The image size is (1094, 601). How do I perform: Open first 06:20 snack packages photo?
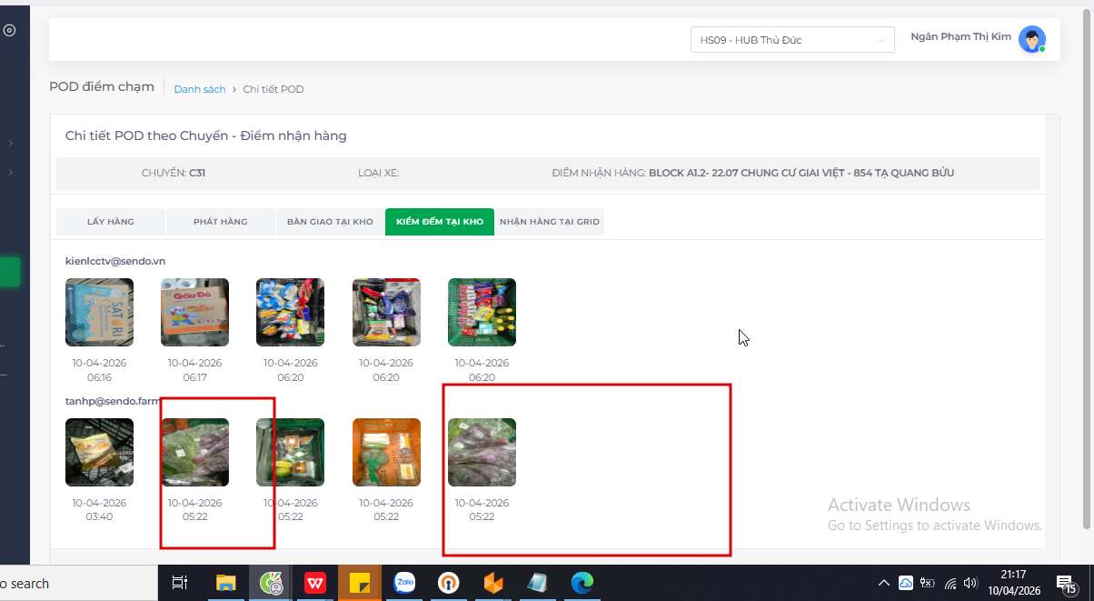291,312
